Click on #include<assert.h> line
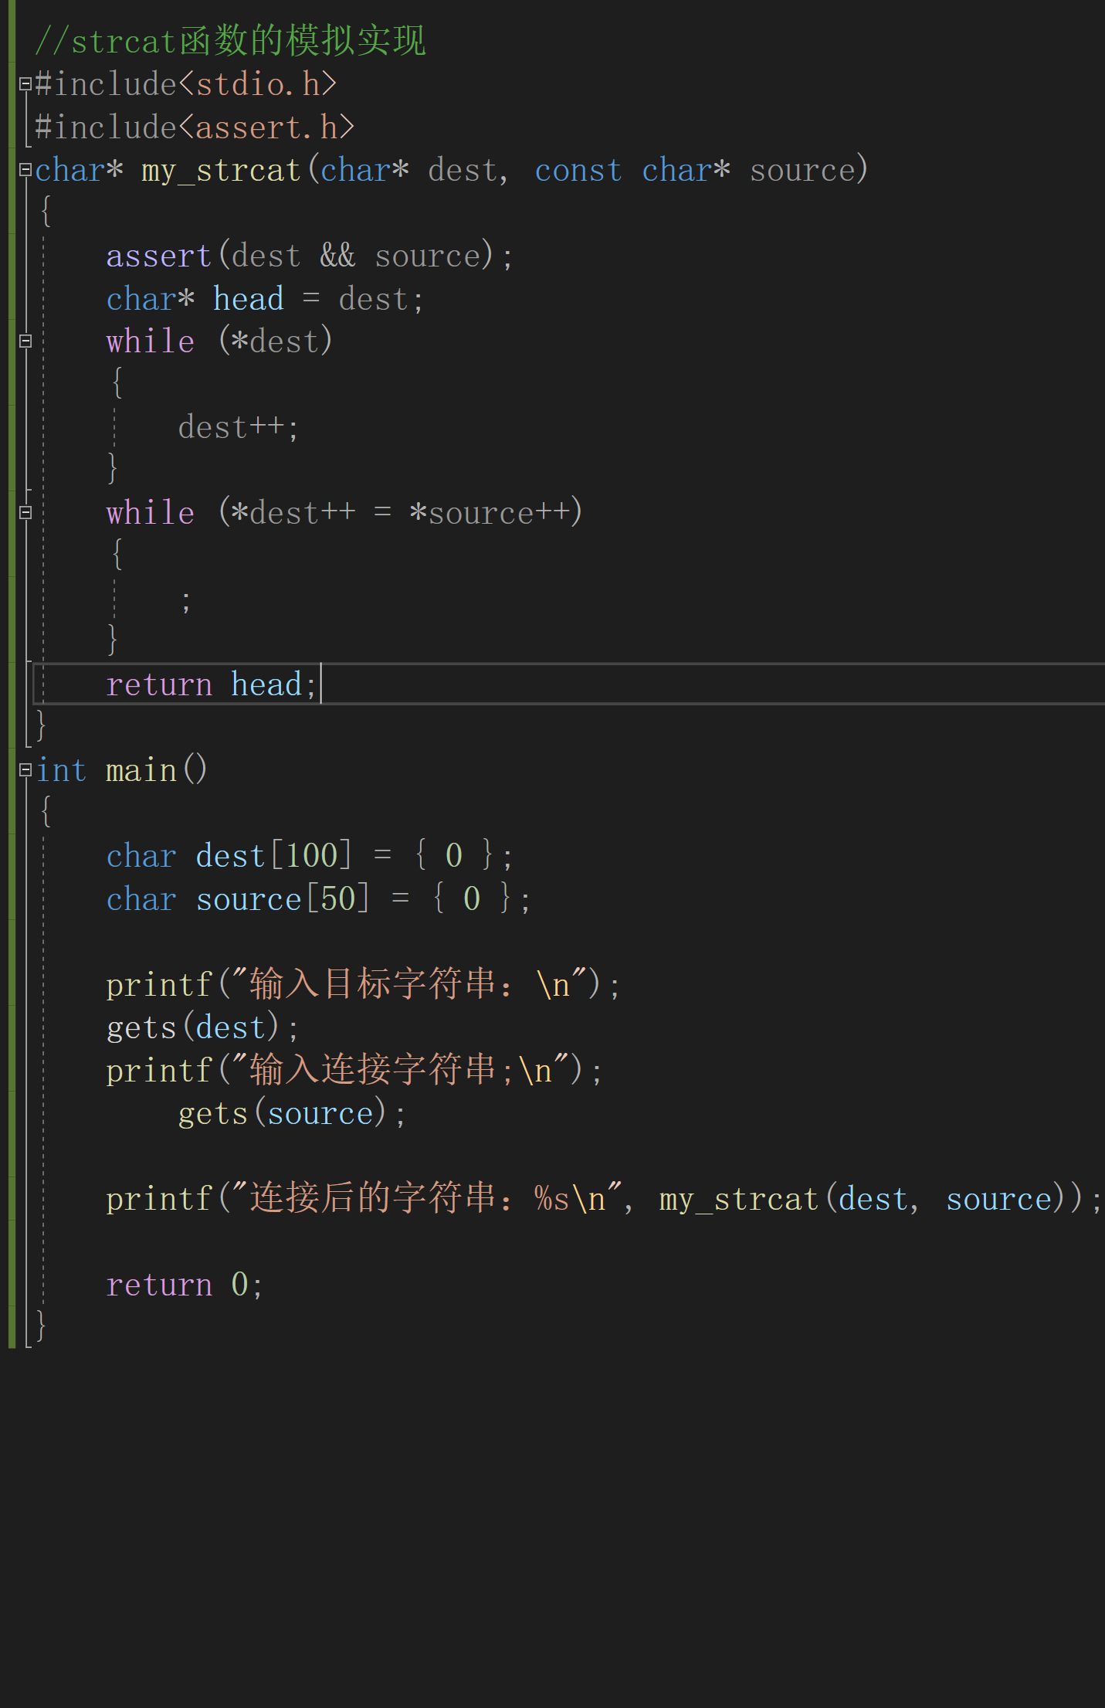 point(195,127)
